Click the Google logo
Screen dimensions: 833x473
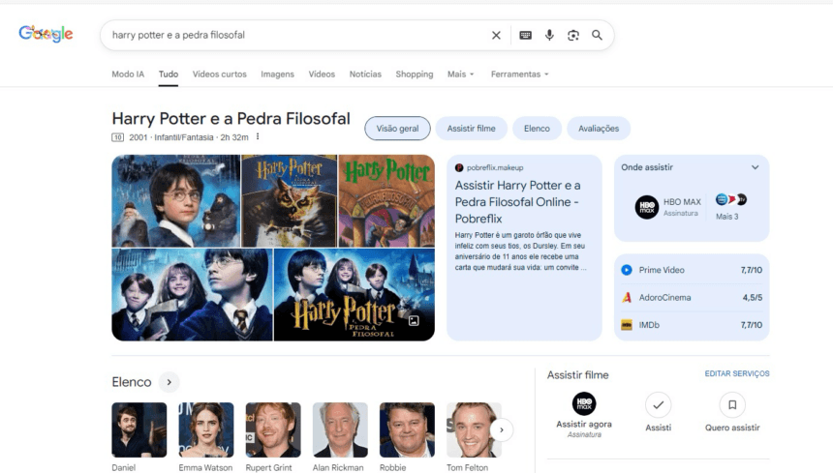(46, 34)
